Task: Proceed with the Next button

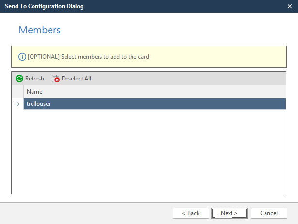Action: point(229,213)
